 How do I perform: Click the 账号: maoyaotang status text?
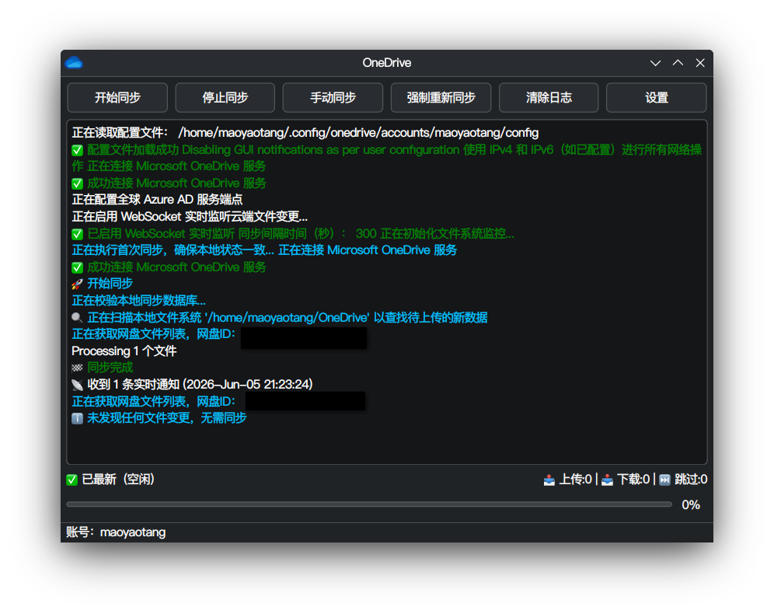pos(116,532)
